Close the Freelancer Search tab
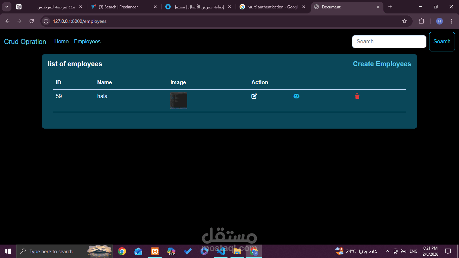The image size is (459, 258). tap(155, 7)
